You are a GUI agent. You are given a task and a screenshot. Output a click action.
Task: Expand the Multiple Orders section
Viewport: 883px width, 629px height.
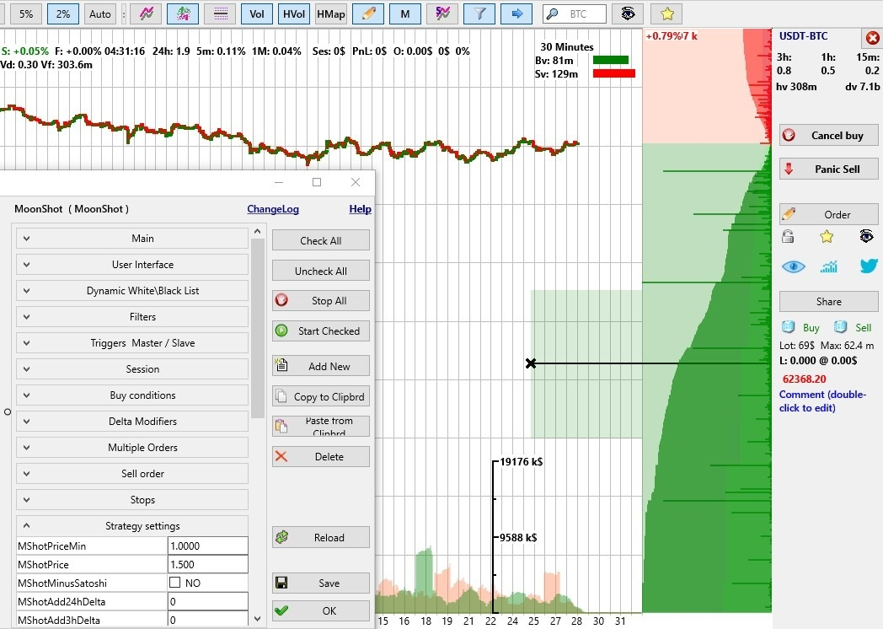tap(132, 448)
